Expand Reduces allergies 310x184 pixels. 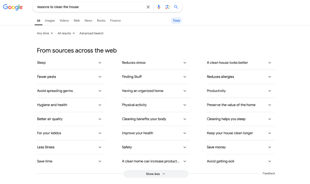click(x=241, y=77)
